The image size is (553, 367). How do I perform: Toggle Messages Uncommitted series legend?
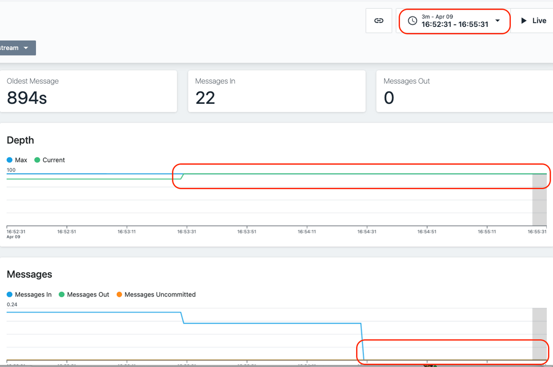click(x=156, y=294)
